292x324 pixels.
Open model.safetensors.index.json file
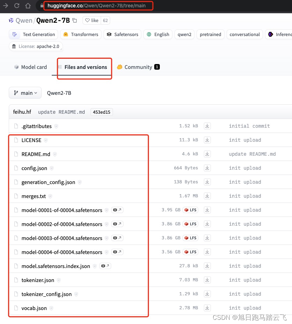coord(56,266)
